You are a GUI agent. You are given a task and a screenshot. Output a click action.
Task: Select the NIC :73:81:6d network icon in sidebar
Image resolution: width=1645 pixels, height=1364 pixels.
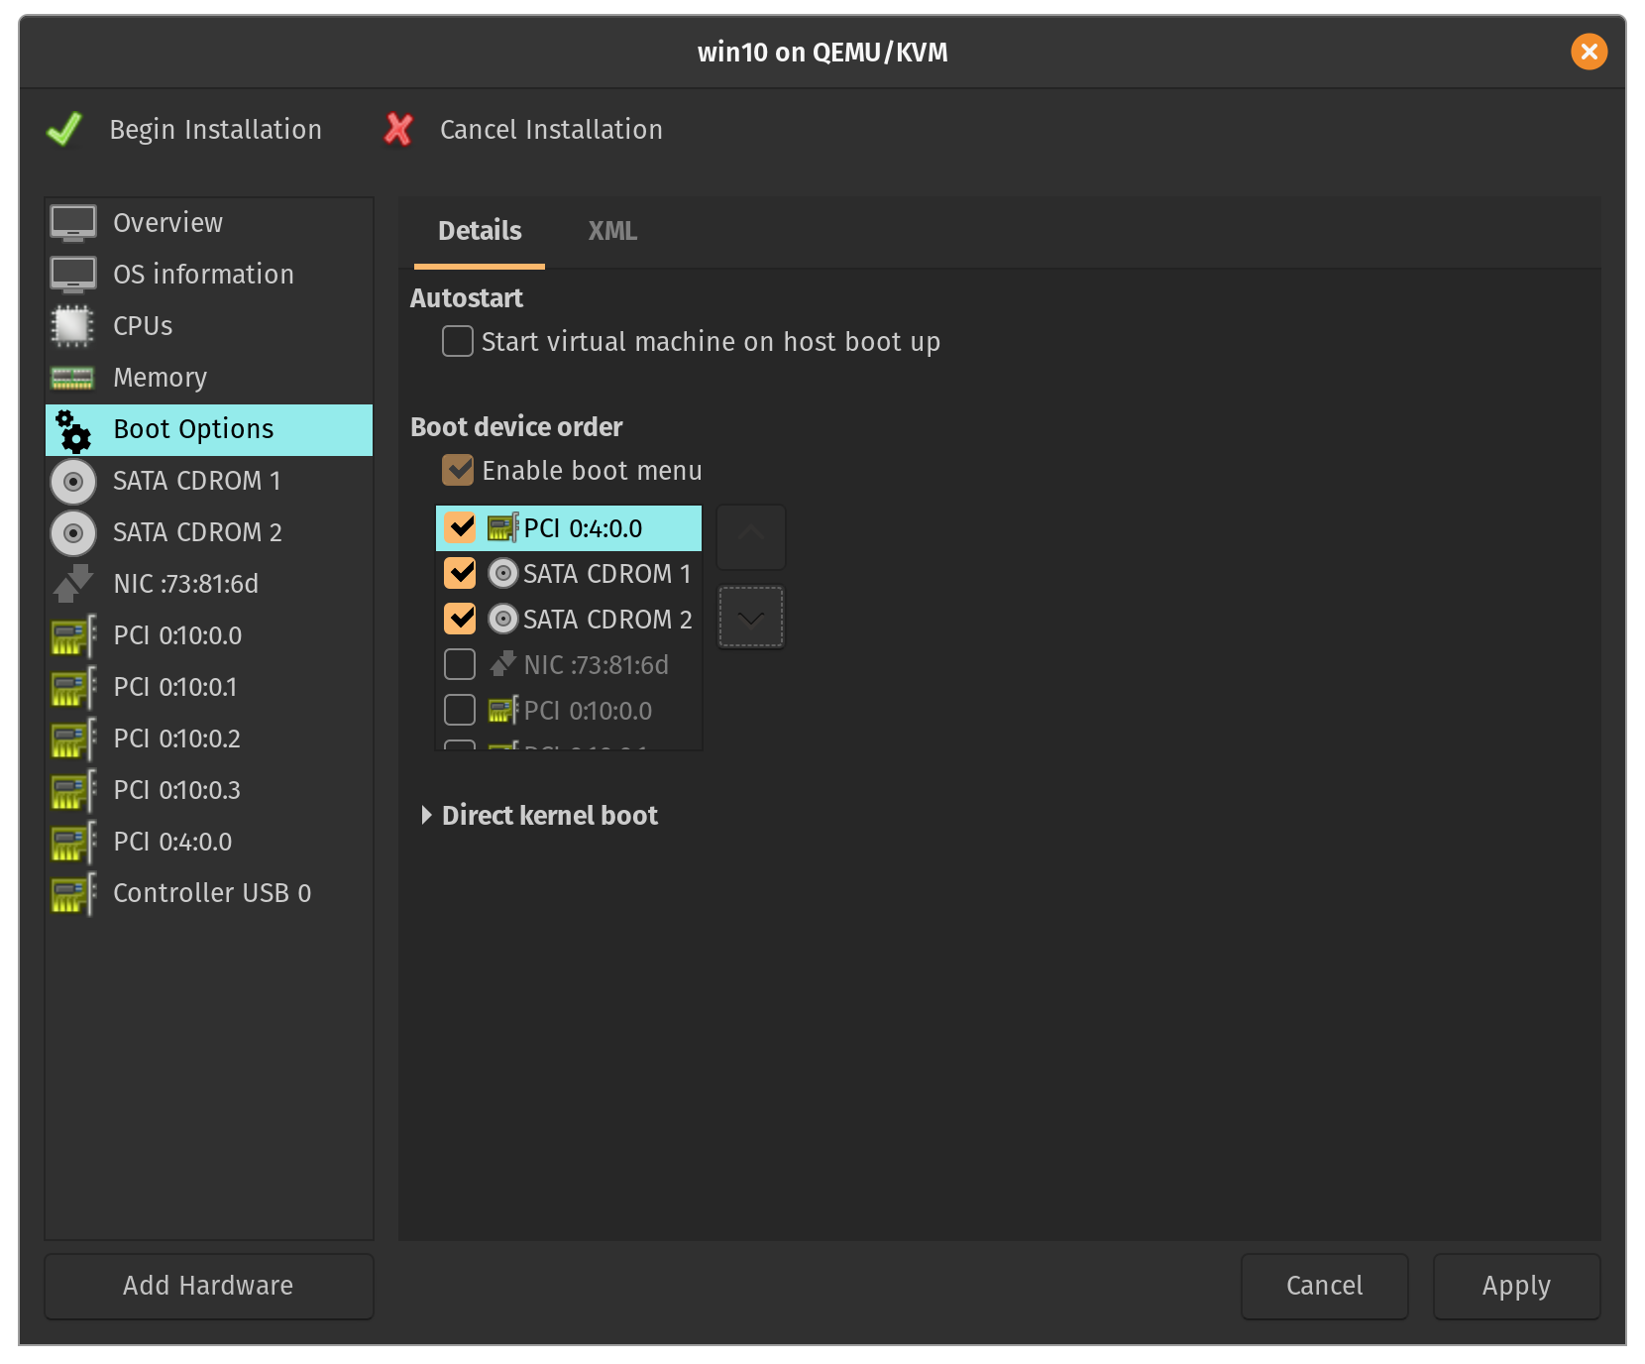72,584
